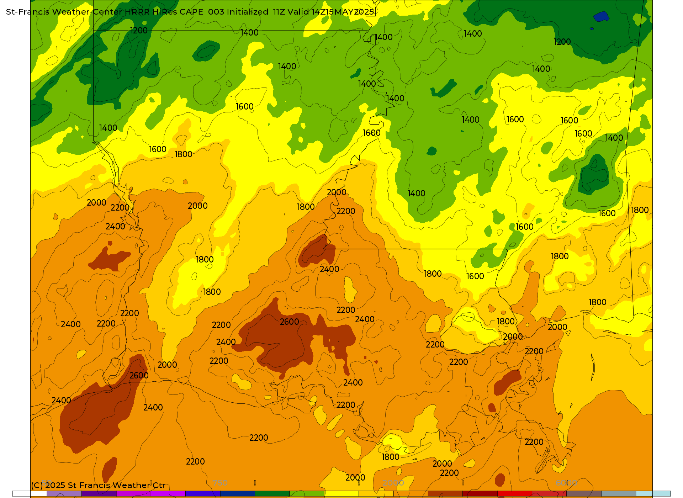Select the light purple swatch in the color bar
This screenshot has width=683, height=498.
pos(64,494)
